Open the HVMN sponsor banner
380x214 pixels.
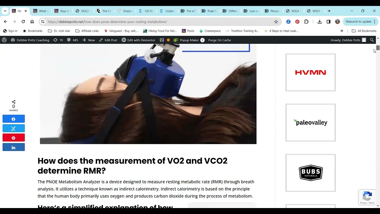[311, 73]
